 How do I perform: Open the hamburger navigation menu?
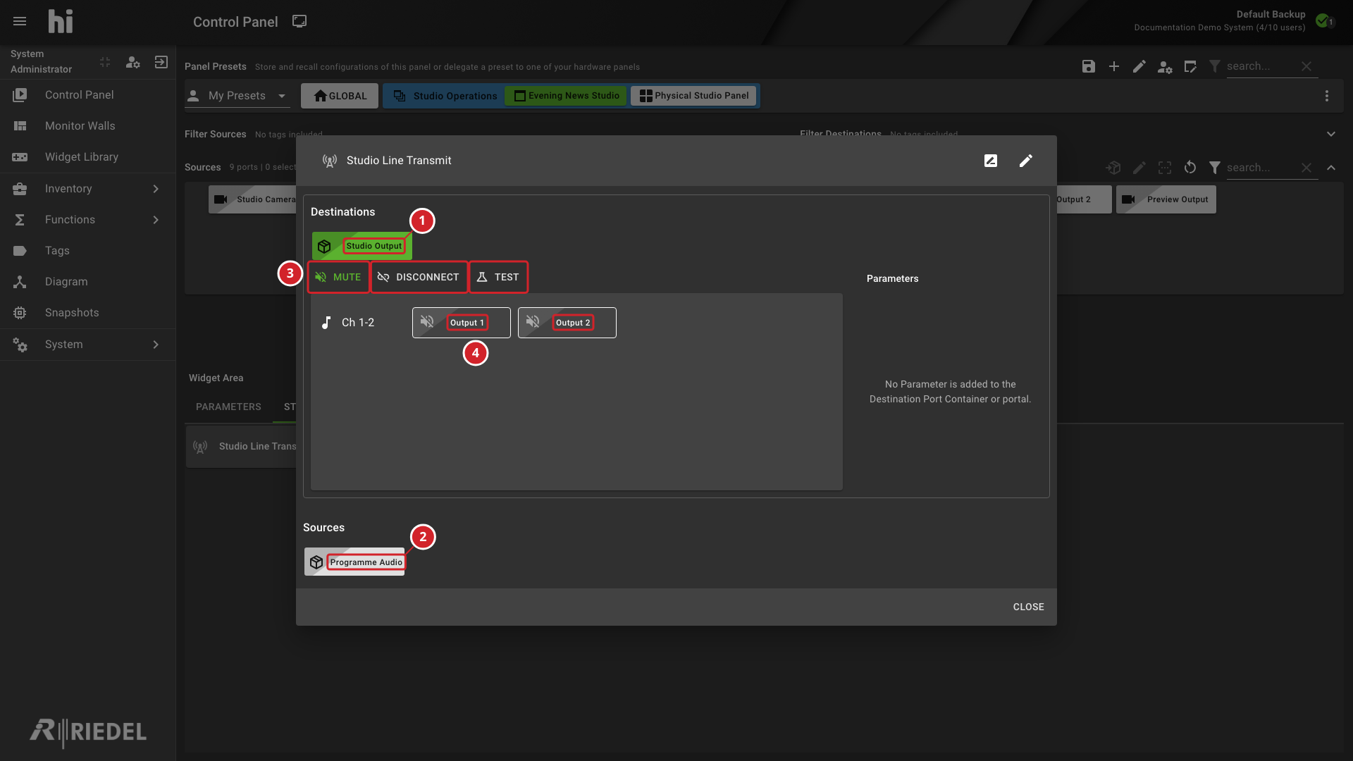click(x=20, y=21)
